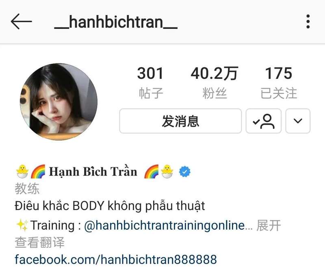This screenshot has height=275, width=325.
Task: View bio translation via 查看翻译
Action: click(x=39, y=242)
